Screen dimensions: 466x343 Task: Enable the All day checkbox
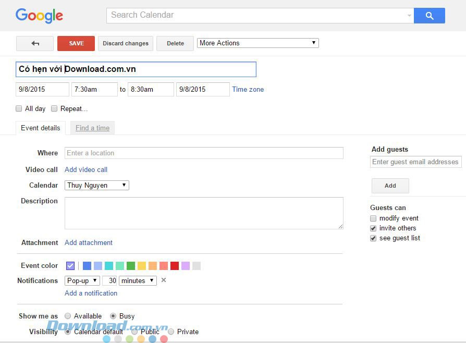[19, 108]
